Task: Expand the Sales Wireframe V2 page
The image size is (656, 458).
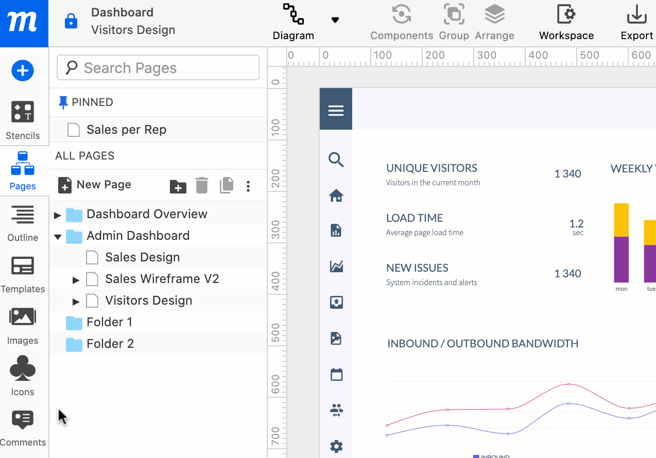Action: click(76, 280)
